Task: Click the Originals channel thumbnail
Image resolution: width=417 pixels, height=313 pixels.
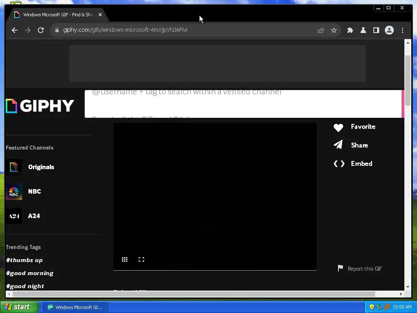Action: point(14,167)
